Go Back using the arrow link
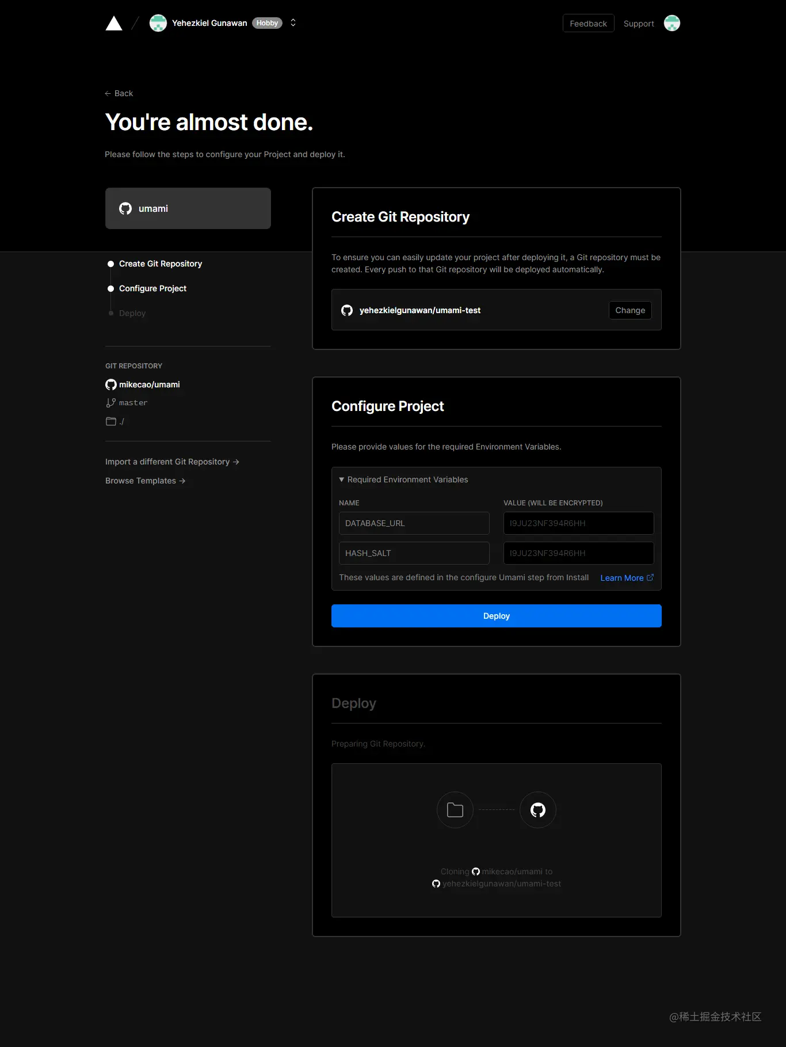Image resolution: width=786 pixels, height=1047 pixels. [x=119, y=93]
